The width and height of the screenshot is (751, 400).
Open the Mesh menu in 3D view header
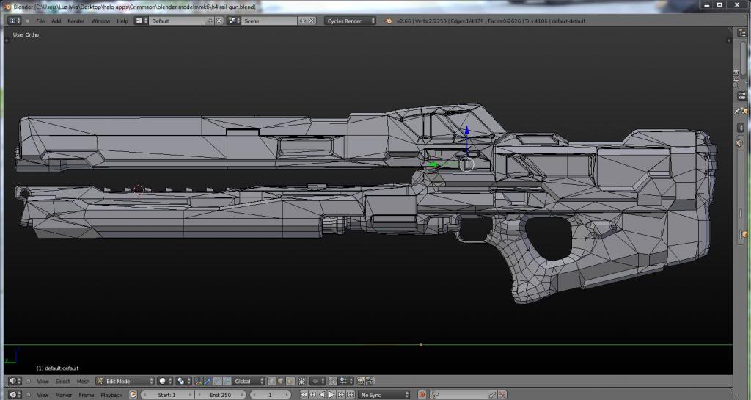click(83, 382)
